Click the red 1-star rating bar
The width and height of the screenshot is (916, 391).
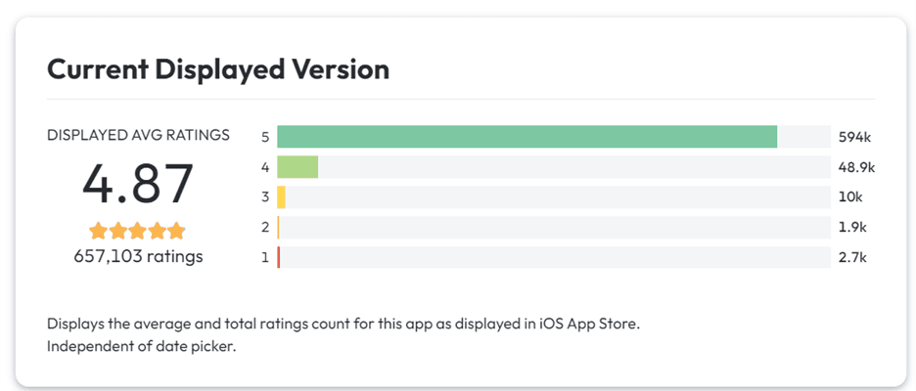click(x=279, y=258)
